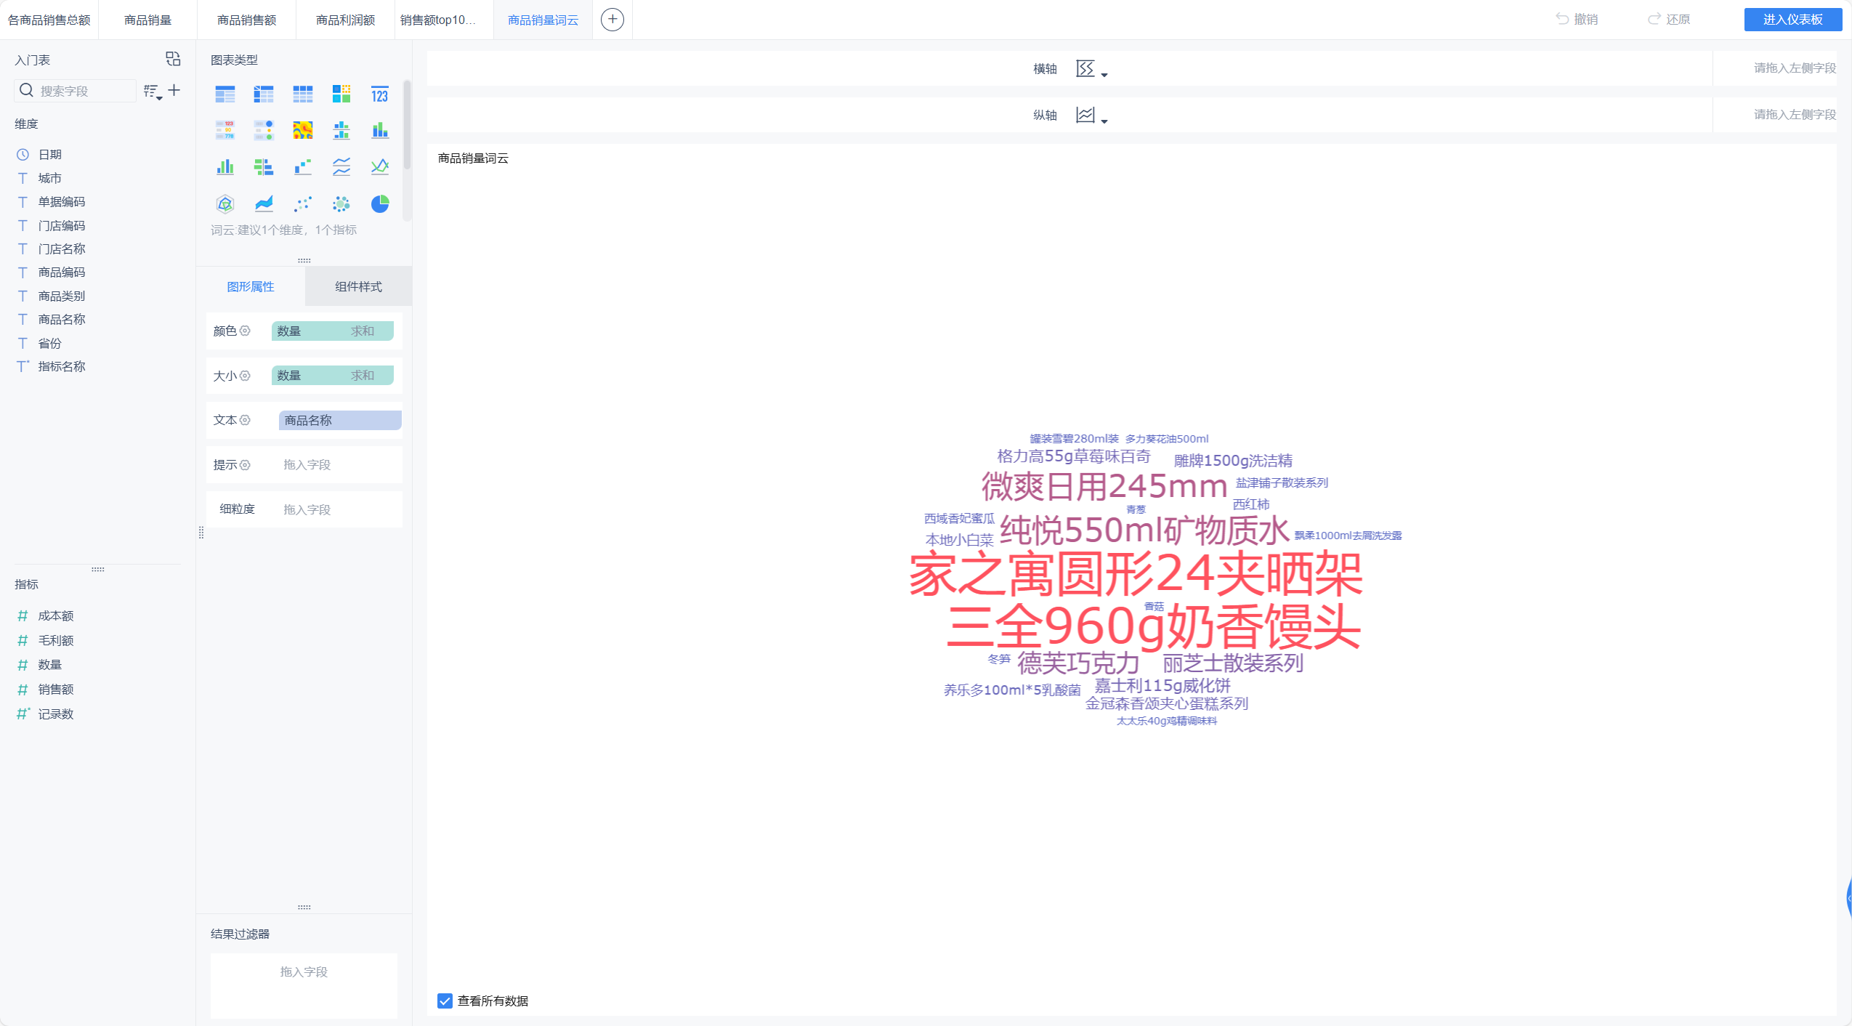This screenshot has width=1852, height=1026.
Task: Open settings gear next to 提示
Action: (x=246, y=465)
